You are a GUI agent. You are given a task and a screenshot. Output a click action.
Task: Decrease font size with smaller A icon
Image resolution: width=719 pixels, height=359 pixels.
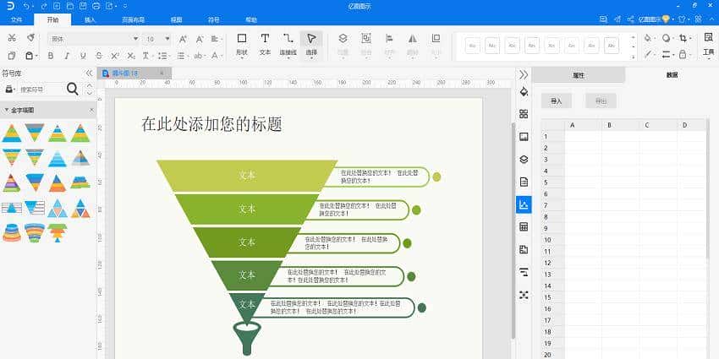click(x=200, y=40)
